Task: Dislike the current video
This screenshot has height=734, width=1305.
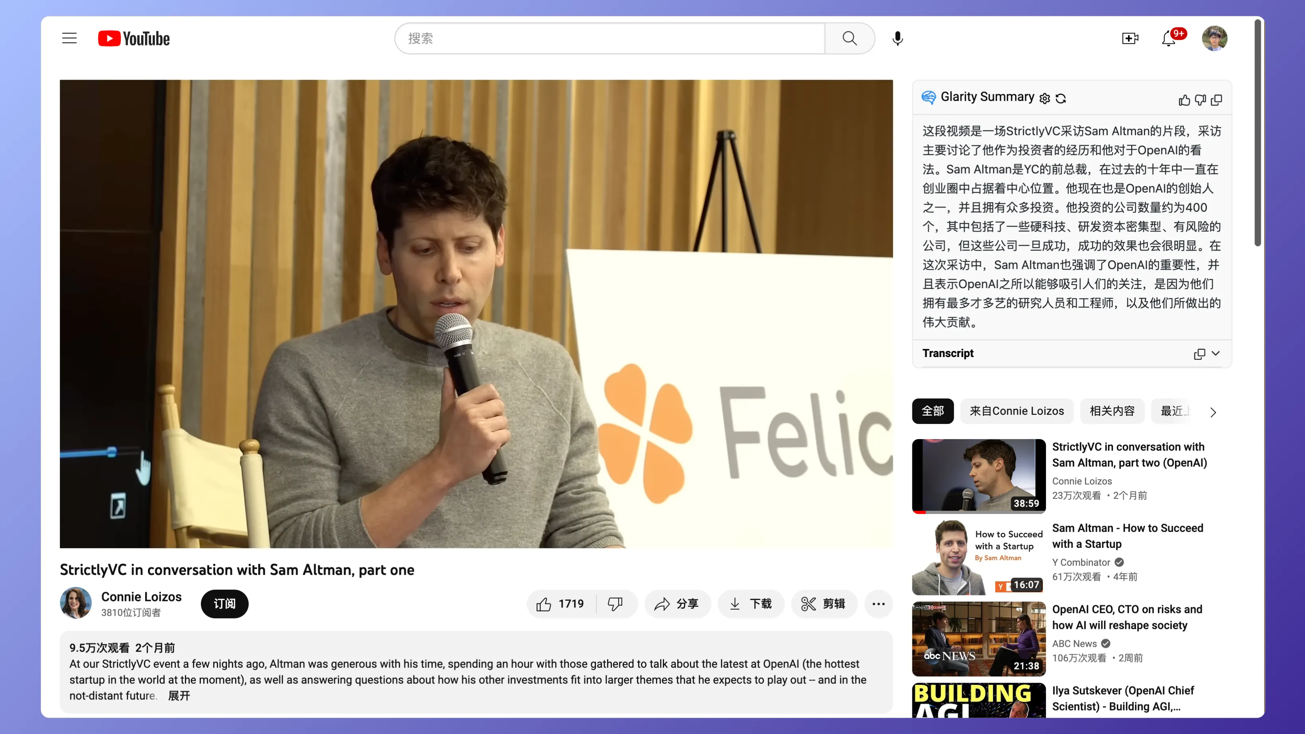Action: pos(615,604)
